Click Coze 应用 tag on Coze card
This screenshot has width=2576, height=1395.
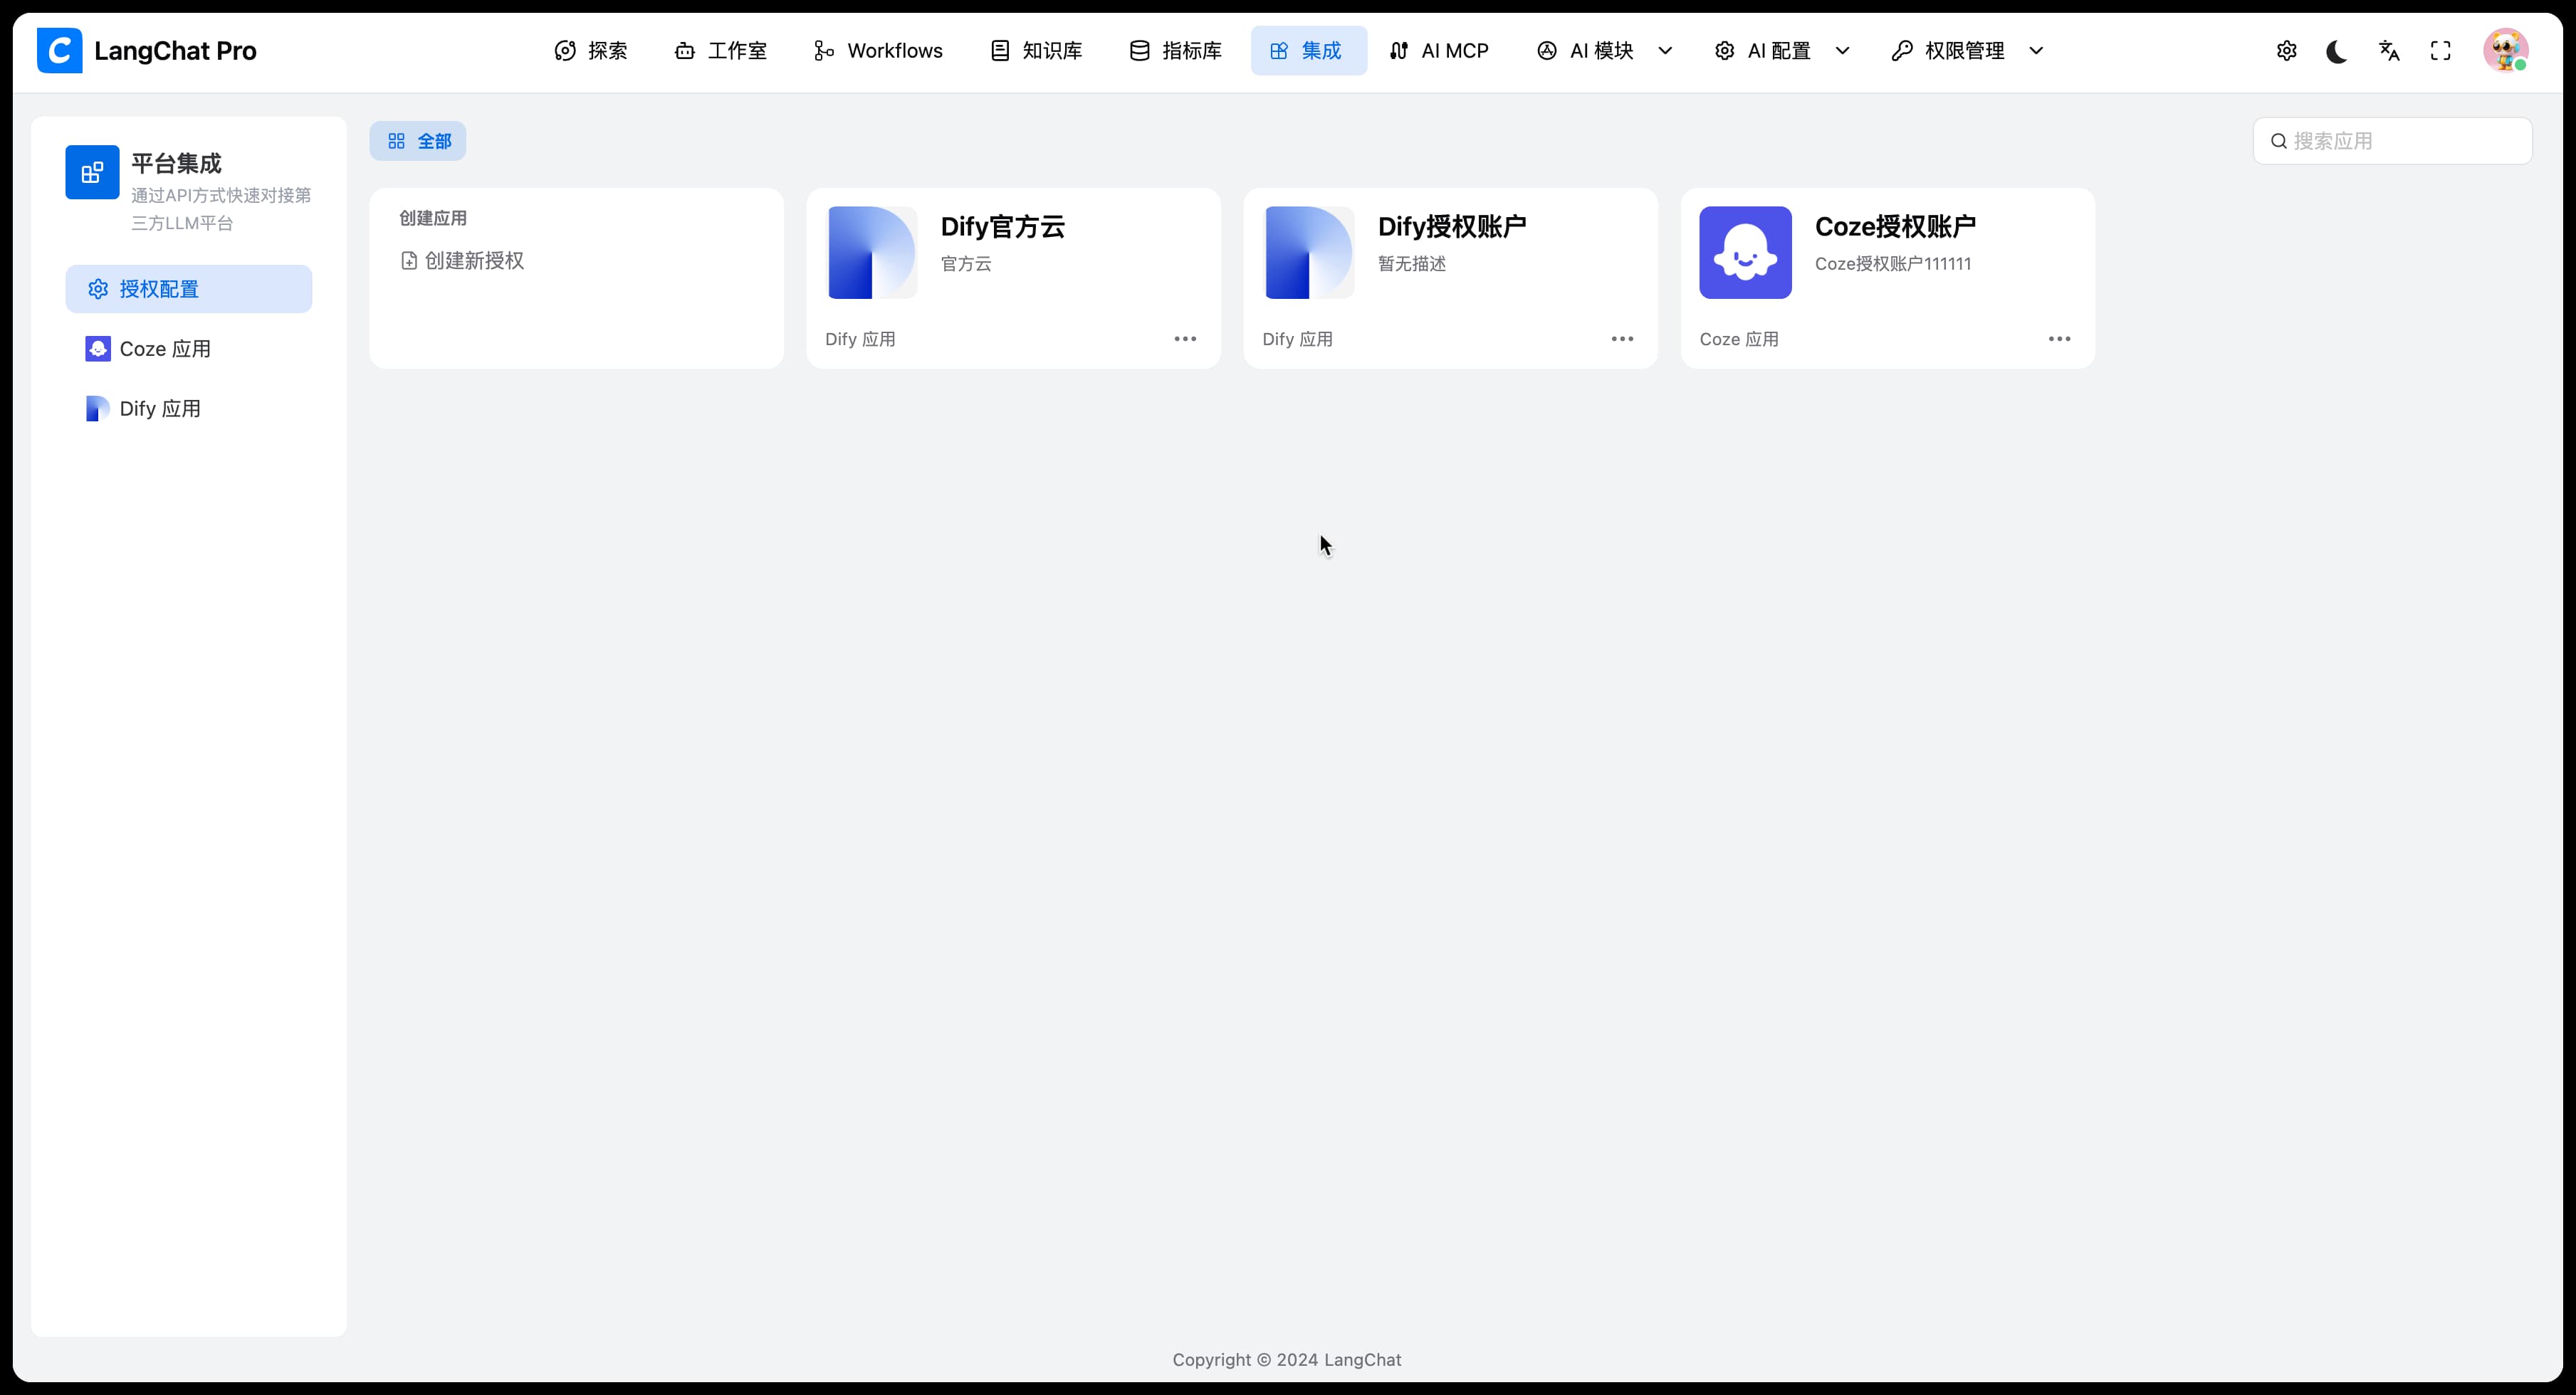(1739, 339)
